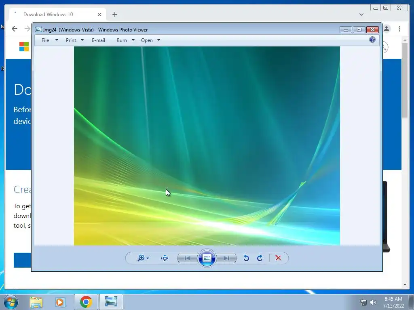Close the Download Windows 10 tab

tap(99, 15)
